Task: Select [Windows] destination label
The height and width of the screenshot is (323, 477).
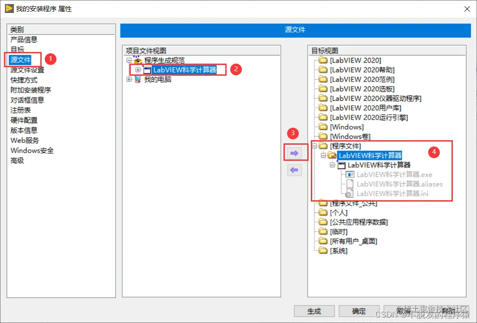Action: coord(347,127)
